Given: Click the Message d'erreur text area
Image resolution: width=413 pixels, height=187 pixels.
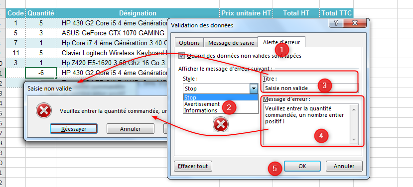Looking at the screenshot, I should click(307, 124).
